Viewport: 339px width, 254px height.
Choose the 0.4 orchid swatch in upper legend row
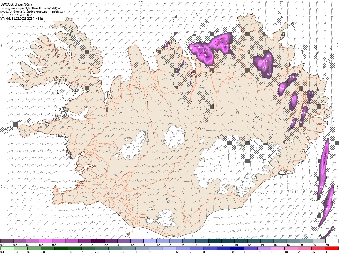tap(33, 241)
